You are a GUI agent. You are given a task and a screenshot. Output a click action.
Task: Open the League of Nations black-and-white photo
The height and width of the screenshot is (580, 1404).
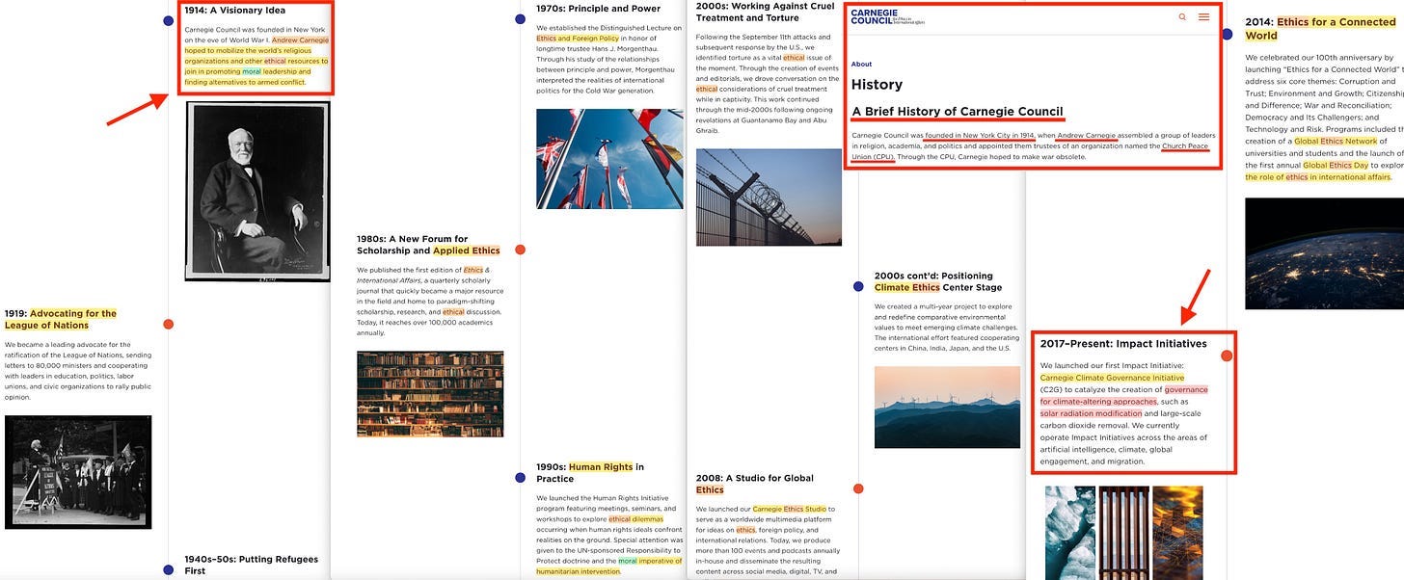point(78,472)
